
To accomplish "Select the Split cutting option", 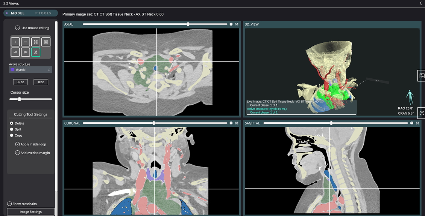I will 12,129.
